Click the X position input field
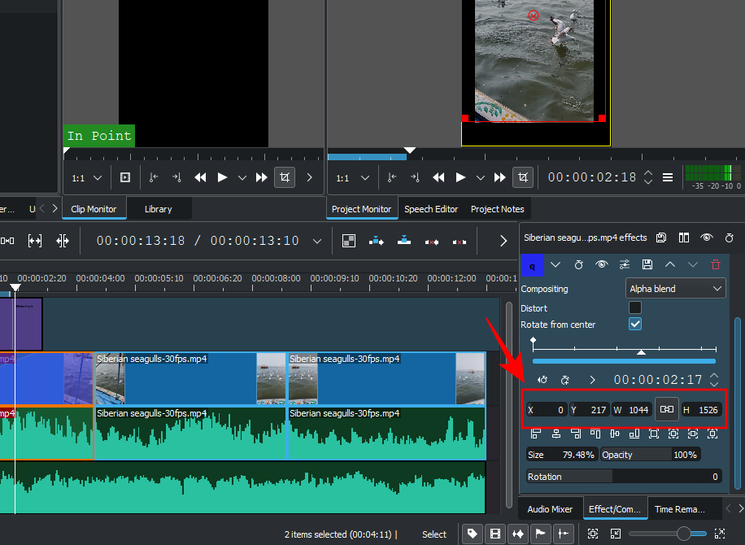The image size is (745, 545). pos(547,410)
